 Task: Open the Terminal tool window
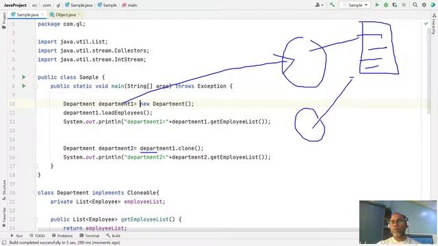tap(90, 236)
